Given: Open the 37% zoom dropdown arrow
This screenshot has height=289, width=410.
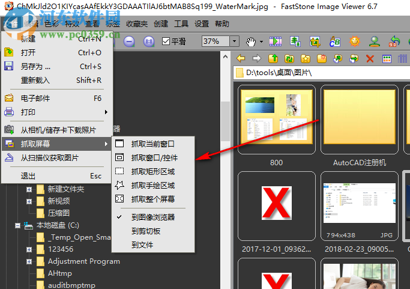Looking at the screenshot, I should tap(234, 41).
